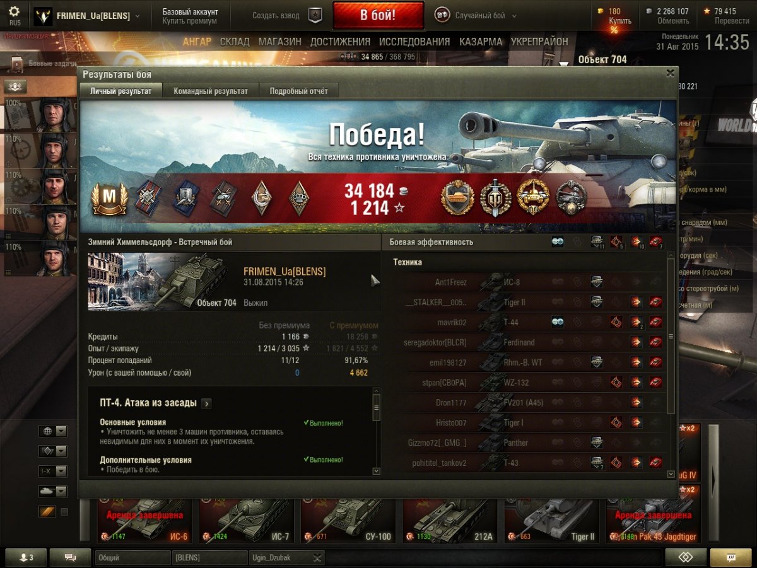Click the red В бой! button
This screenshot has height=568, width=757.
coord(378,16)
